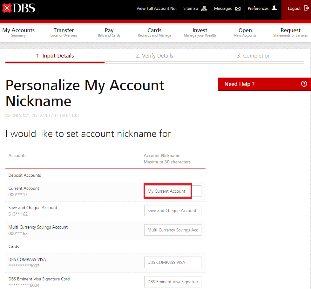The width and height of the screenshot is (311, 289).
Task: Edit DBS Eminent Visa Signature nickname field
Action: (x=172, y=282)
